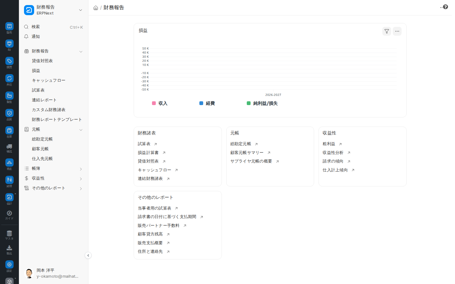Viewport: 455px width, 284px height.
Task: Open the 財務報告 workspace switcher dropdown
Action: click(x=81, y=10)
